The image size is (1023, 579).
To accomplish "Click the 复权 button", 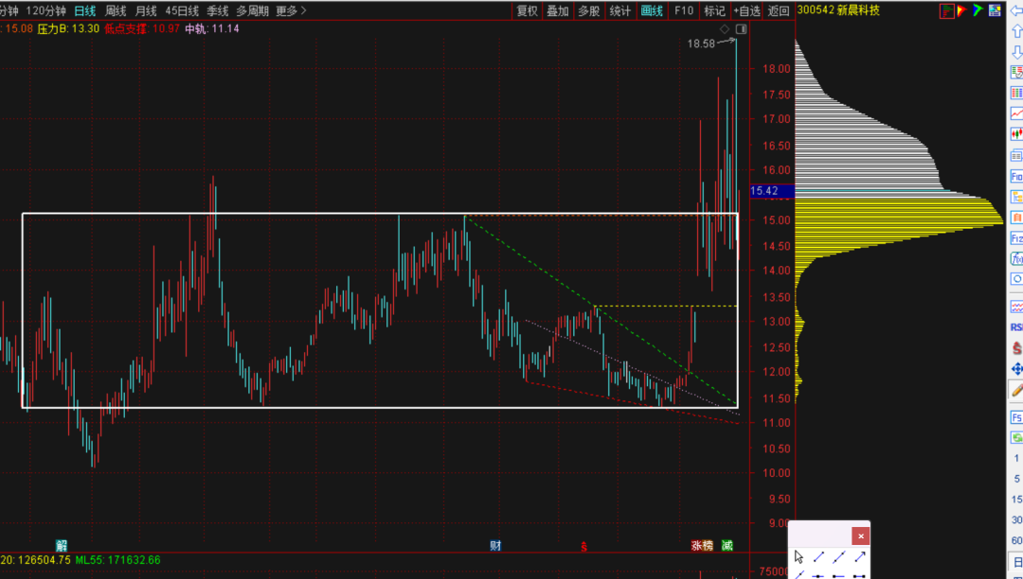I will [x=528, y=10].
